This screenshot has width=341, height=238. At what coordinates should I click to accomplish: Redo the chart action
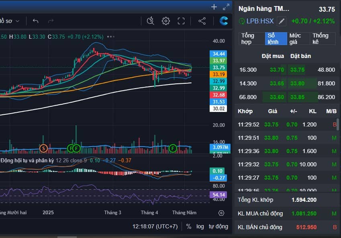51,21
